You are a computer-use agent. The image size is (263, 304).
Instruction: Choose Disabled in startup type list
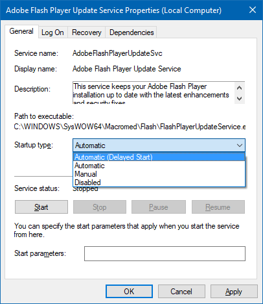(159, 183)
